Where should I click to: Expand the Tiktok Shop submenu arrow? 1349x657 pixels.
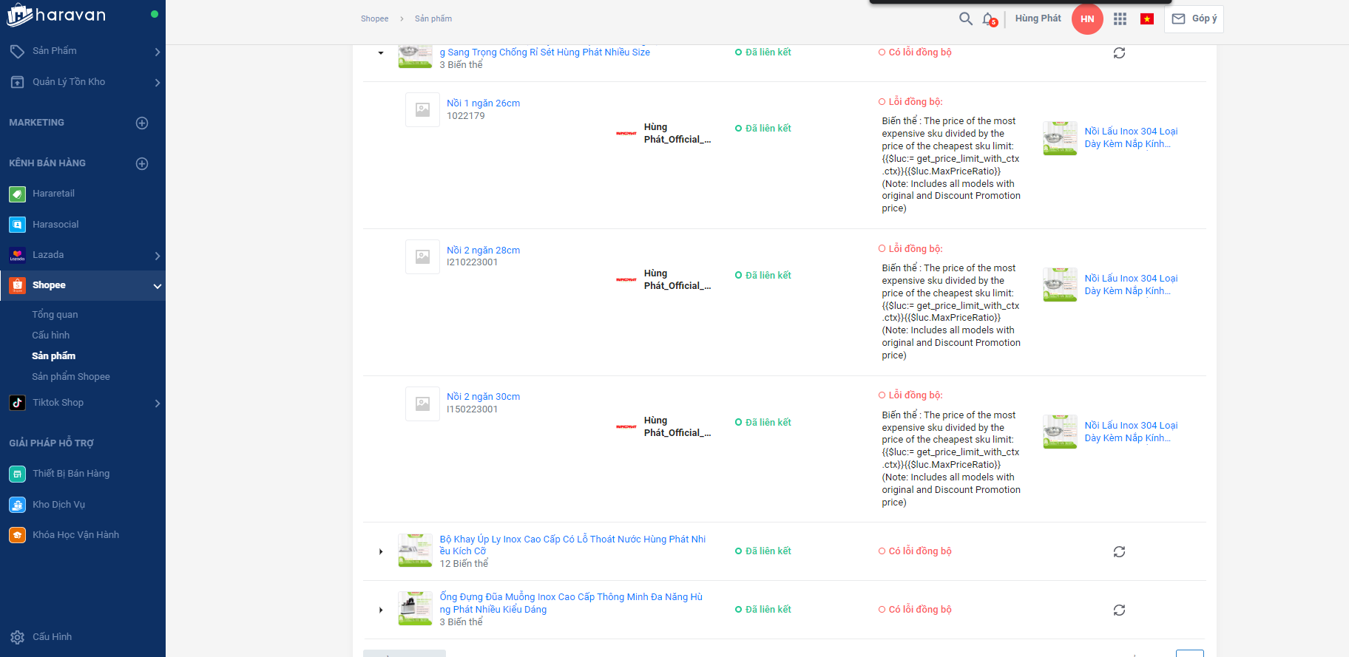pyautogui.click(x=157, y=404)
